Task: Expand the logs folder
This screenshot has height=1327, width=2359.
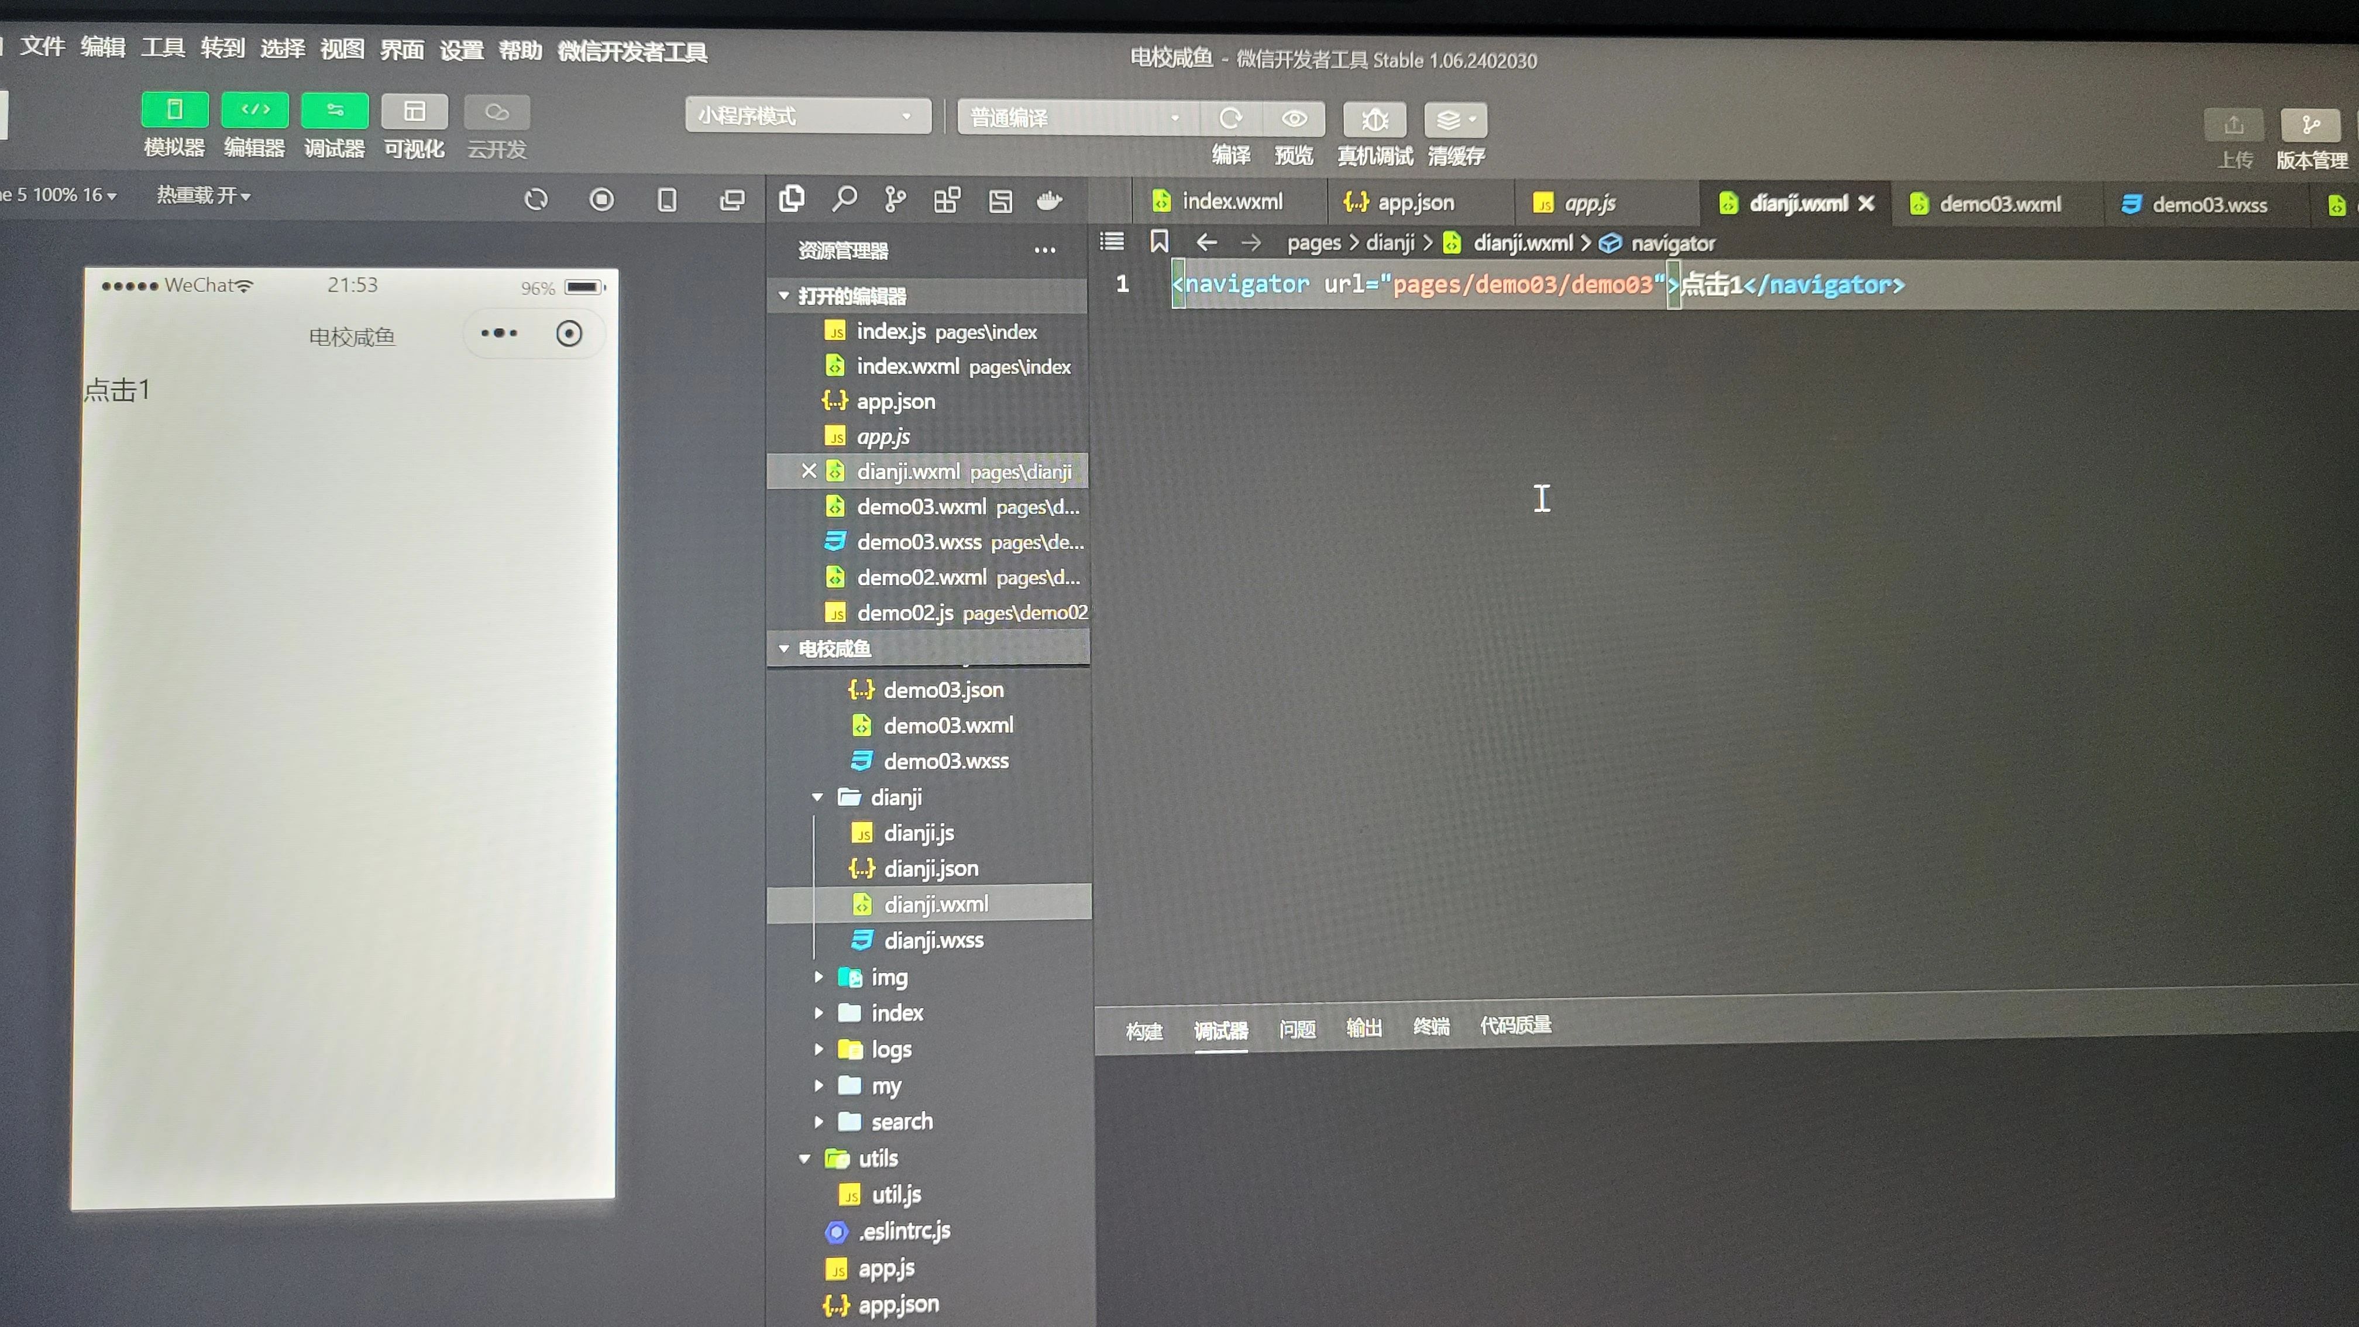Action: [819, 1050]
